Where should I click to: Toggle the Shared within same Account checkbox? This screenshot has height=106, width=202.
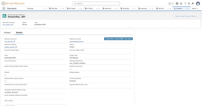6,81
